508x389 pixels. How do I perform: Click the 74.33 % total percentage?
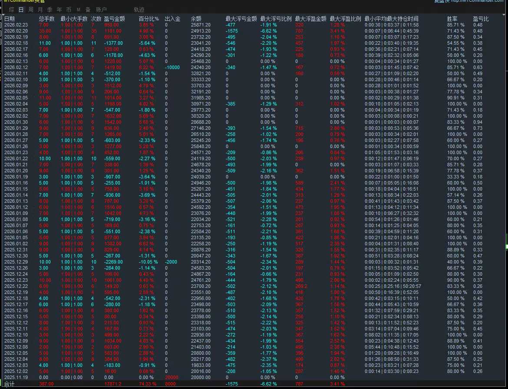coord(148,384)
